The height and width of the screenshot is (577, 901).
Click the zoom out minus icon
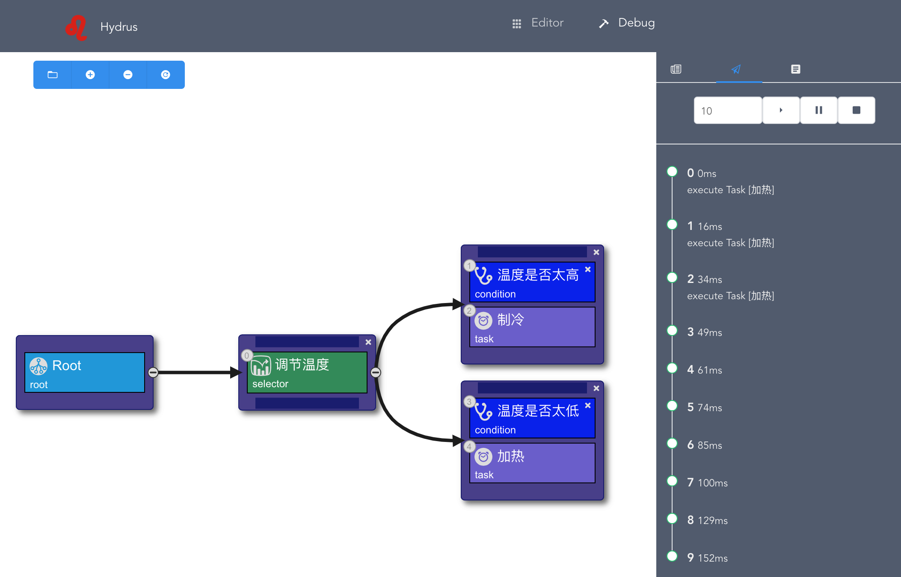128,75
